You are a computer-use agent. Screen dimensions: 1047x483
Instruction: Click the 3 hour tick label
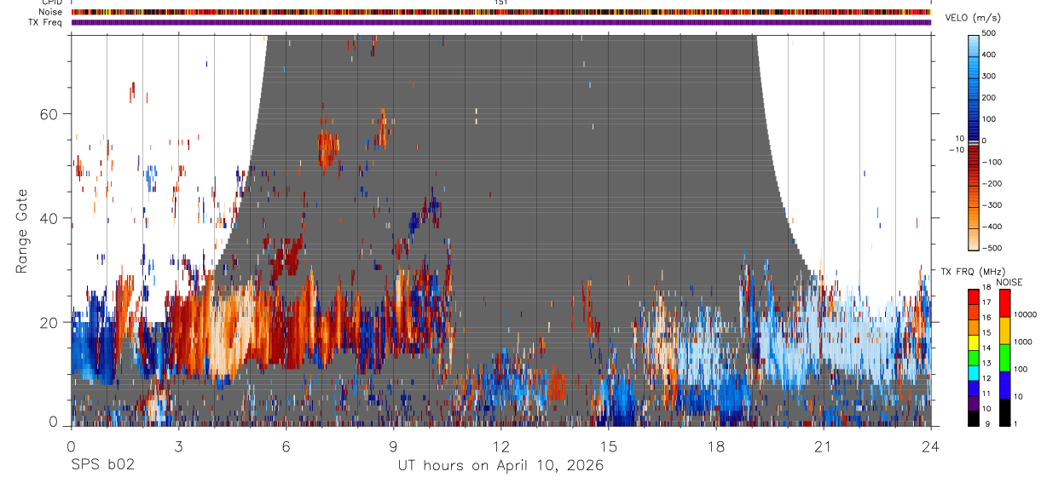click(x=178, y=447)
